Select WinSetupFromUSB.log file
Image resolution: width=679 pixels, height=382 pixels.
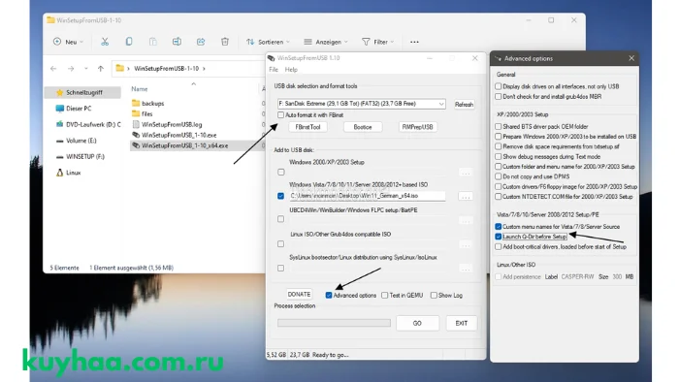tap(172, 125)
